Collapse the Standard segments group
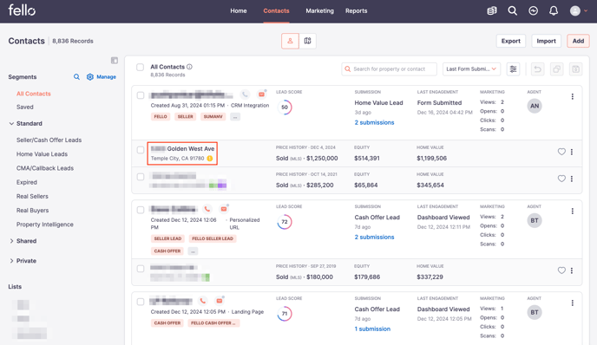The width and height of the screenshot is (597, 345). tap(11, 124)
